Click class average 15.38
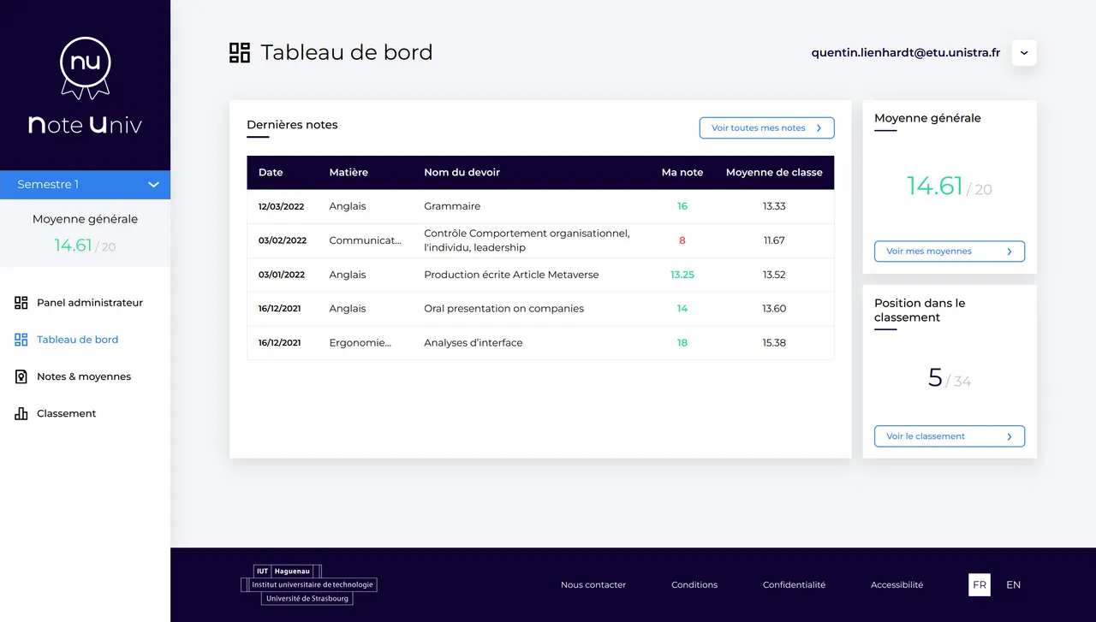Screen dimensions: 1096x622 pos(774,343)
